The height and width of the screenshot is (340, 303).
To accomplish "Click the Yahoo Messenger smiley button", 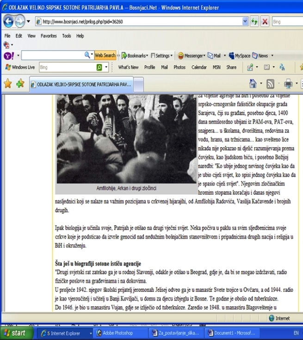I will tap(192, 56).
